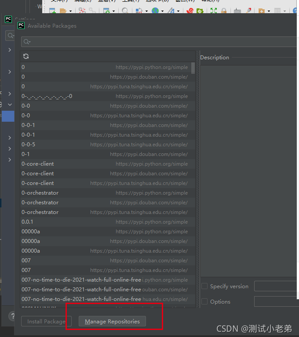Viewport: 299px width, 337px height.
Task: Open help via the question mark button
Action: pos(12,316)
